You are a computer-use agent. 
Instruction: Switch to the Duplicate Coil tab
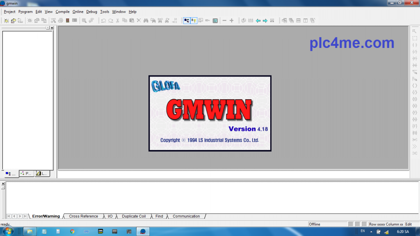click(134, 216)
